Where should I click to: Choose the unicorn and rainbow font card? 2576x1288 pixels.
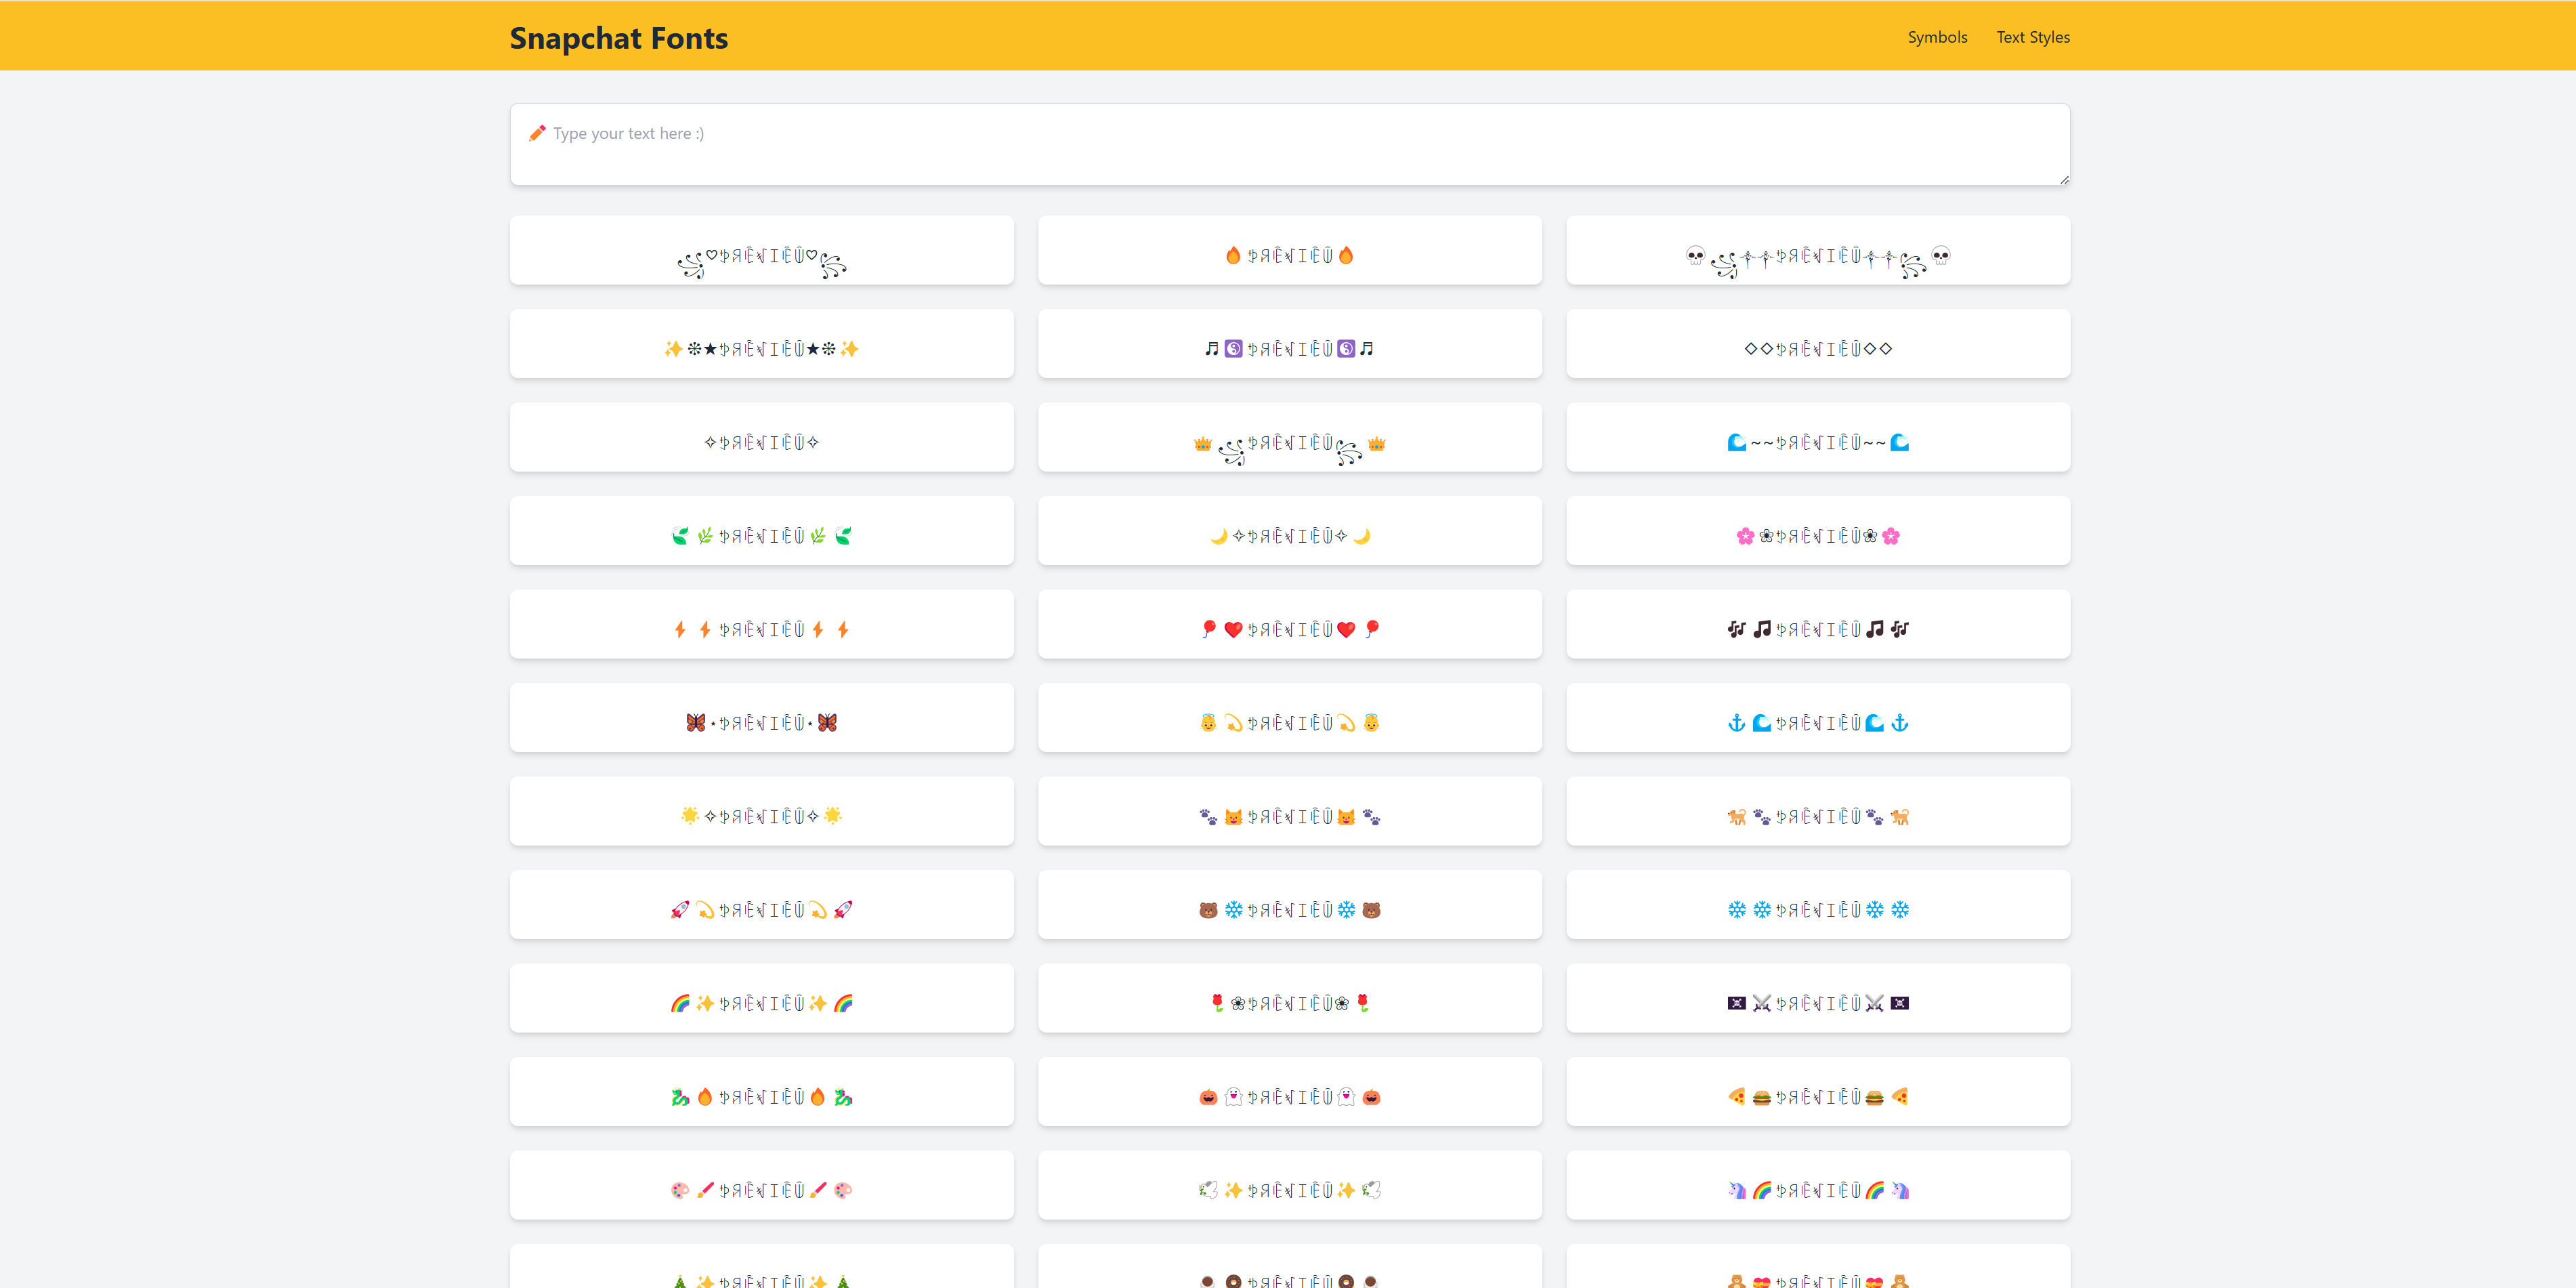point(1818,1185)
